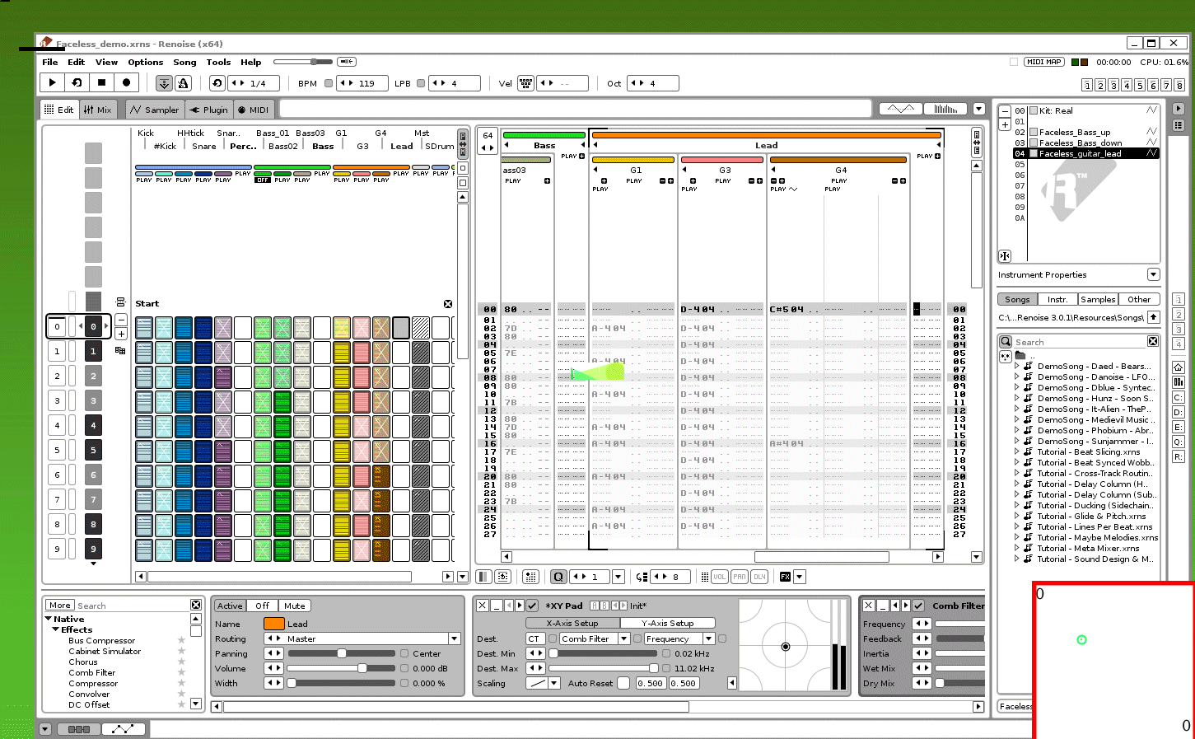Open the Song menu
This screenshot has width=1195, height=739.
click(184, 62)
